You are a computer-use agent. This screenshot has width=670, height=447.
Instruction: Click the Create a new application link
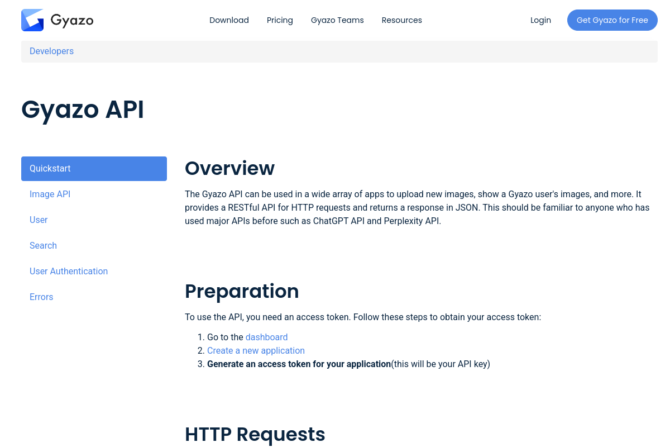click(x=256, y=351)
